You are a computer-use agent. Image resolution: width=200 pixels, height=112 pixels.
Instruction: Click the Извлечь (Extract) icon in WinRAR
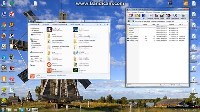(x=137, y=16)
